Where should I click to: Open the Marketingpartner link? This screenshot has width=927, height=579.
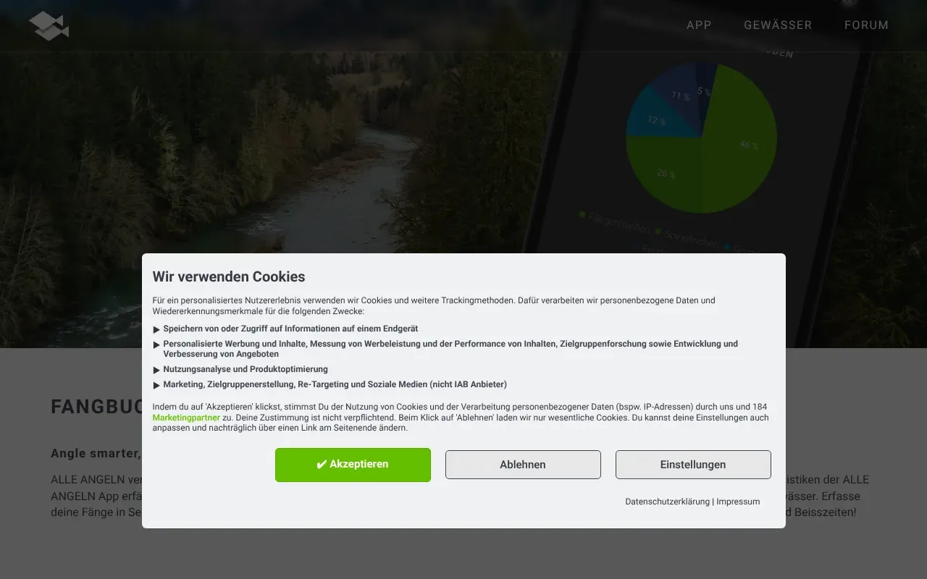tap(186, 418)
